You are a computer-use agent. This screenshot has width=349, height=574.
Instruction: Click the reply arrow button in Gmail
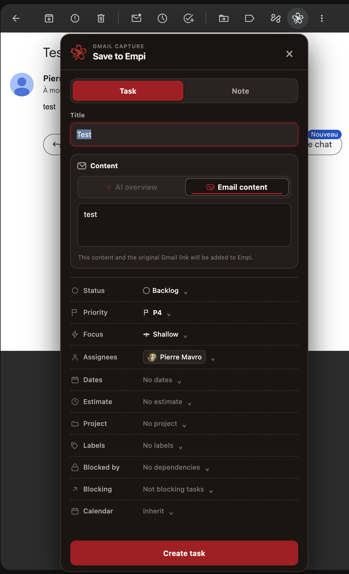coord(56,144)
